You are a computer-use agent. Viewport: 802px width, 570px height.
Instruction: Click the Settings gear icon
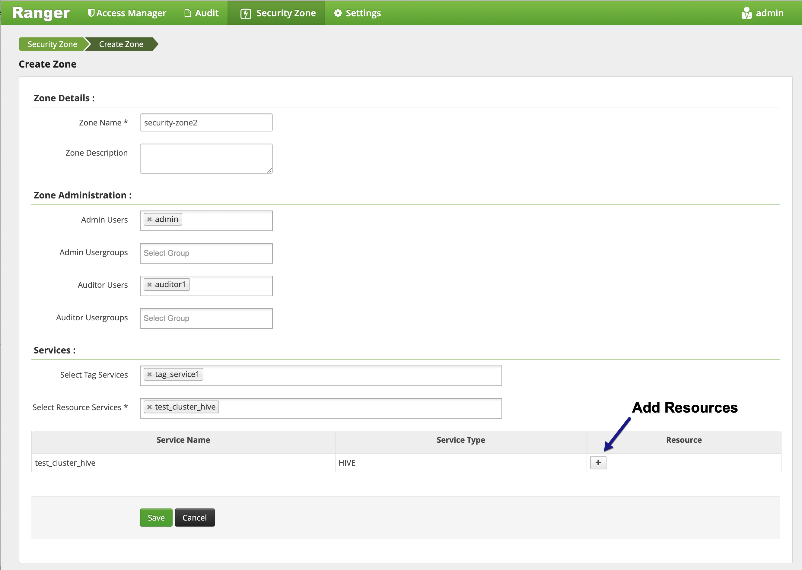[x=338, y=13]
